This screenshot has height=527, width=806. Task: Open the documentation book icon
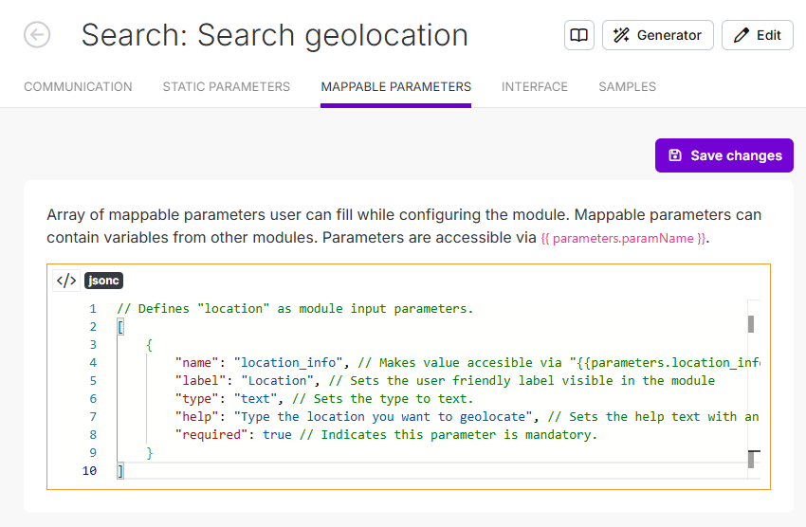[x=578, y=35]
